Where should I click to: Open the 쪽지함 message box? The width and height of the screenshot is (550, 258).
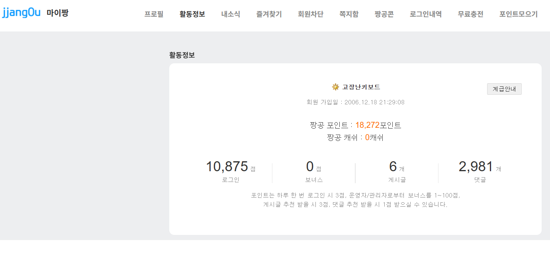tap(349, 14)
